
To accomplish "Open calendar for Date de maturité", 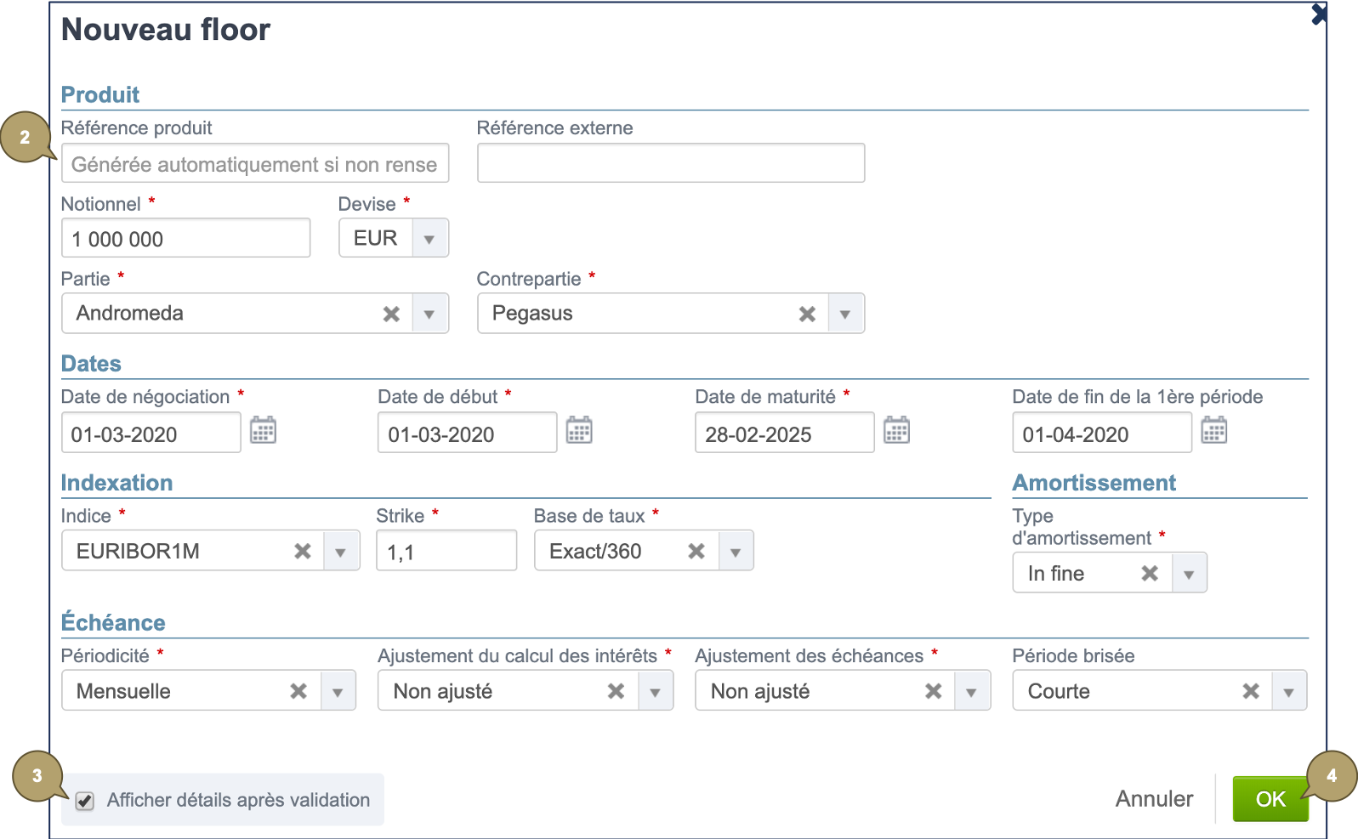I will (896, 431).
